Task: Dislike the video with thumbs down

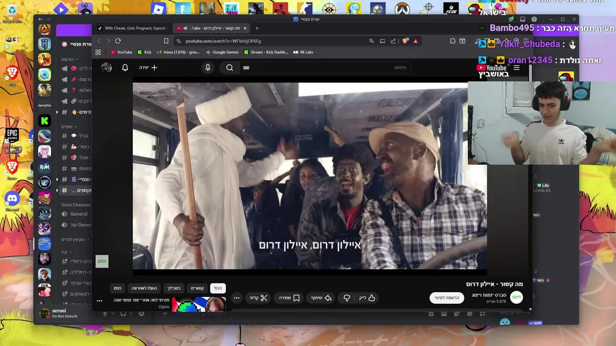Action: click(346, 298)
